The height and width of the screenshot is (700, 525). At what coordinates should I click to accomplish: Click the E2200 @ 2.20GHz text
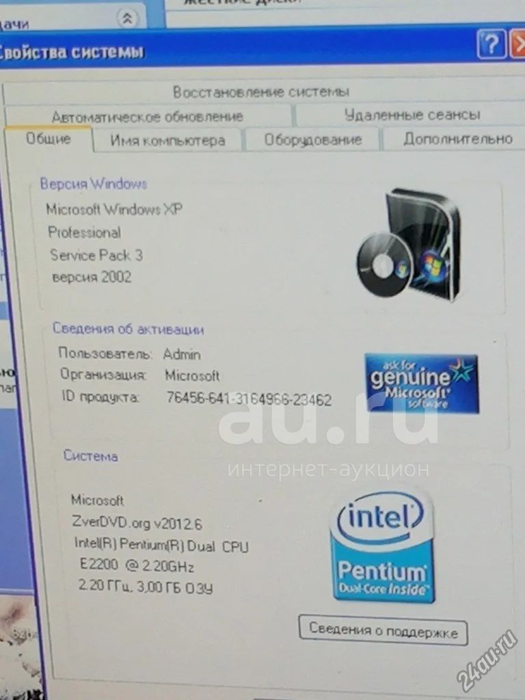[x=137, y=565]
